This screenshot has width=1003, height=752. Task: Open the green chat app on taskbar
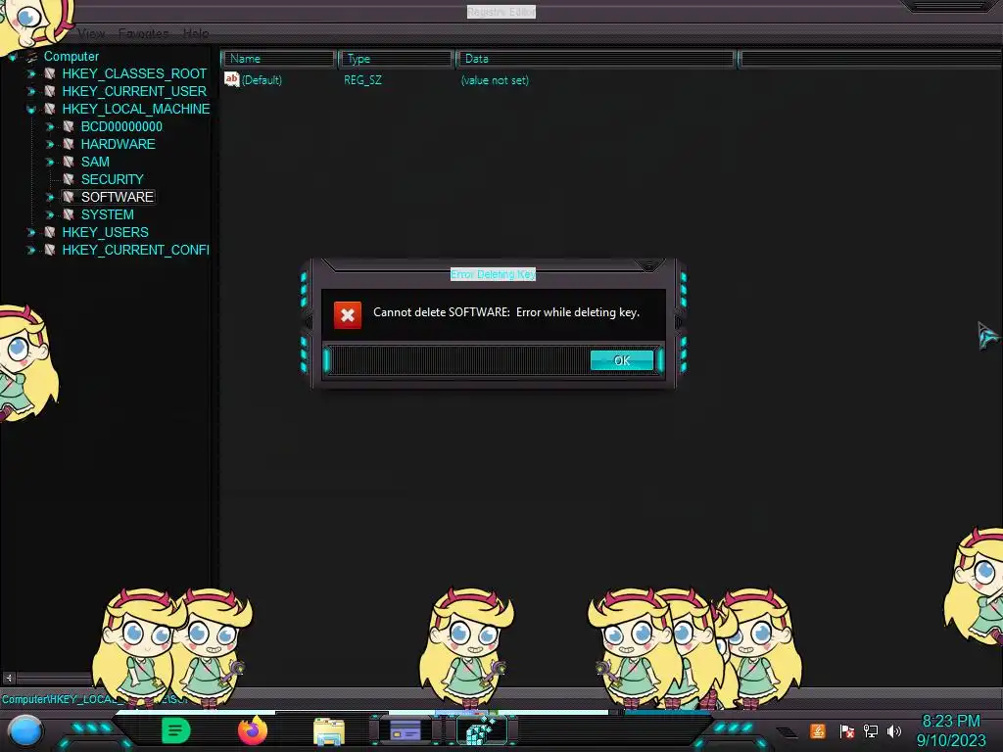(x=176, y=730)
